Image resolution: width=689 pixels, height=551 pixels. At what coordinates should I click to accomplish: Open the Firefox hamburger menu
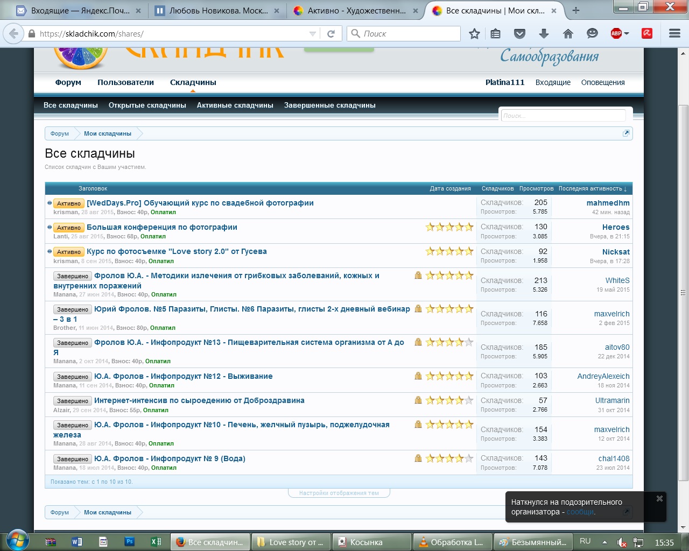(674, 33)
